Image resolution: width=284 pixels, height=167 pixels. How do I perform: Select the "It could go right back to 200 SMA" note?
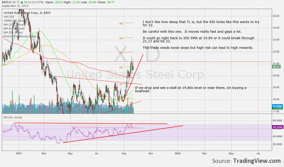(198, 39)
